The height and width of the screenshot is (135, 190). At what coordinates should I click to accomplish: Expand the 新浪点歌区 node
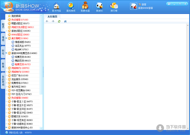pyautogui.click(x=6, y=31)
